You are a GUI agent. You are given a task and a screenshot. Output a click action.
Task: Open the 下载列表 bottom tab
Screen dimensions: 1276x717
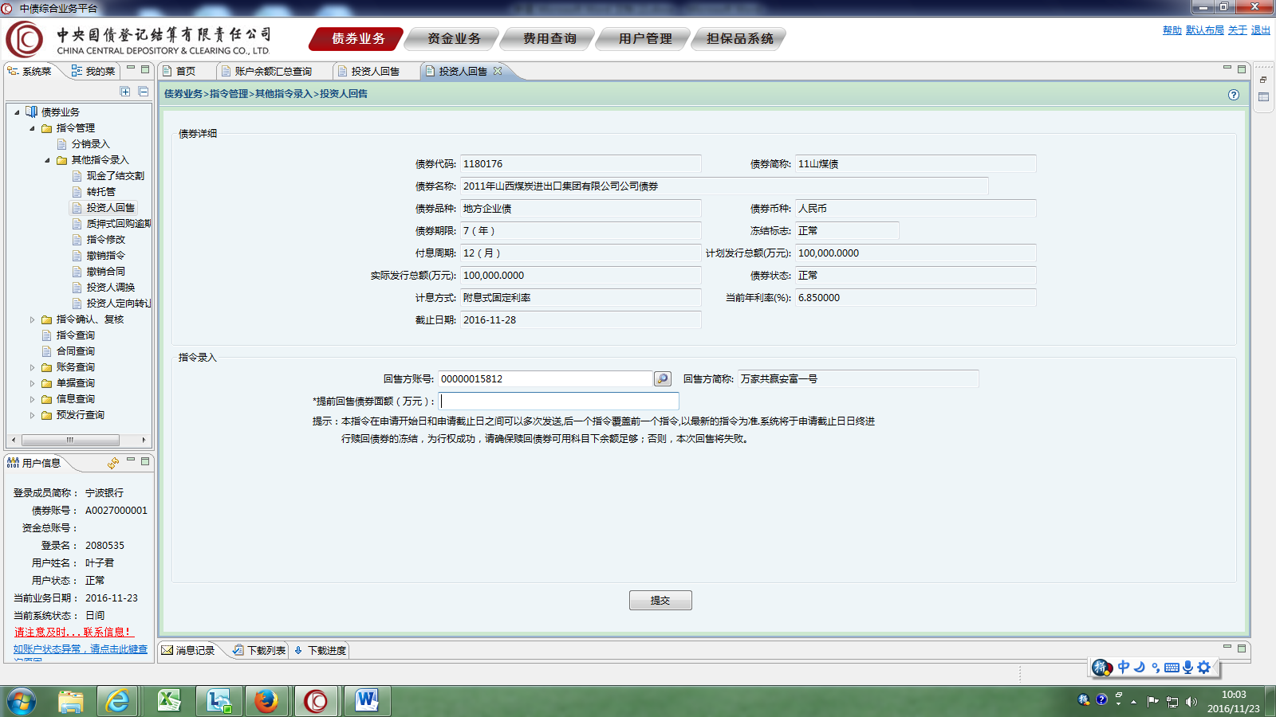click(259, 650)
